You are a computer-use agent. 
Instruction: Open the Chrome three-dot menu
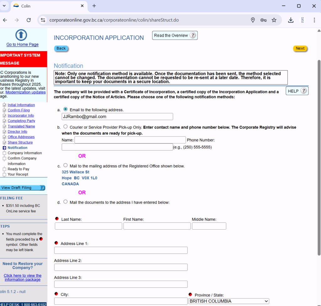click(x=314, y=20)
